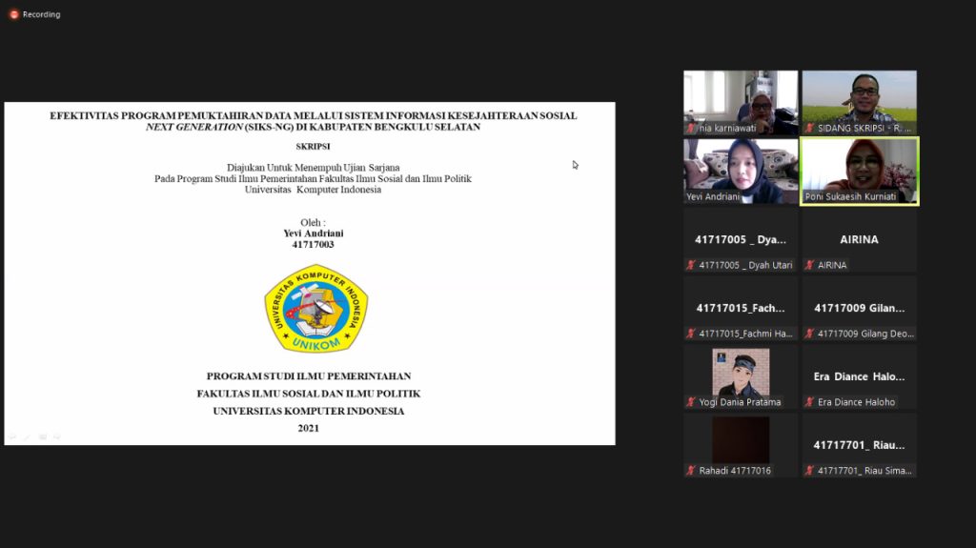Click the muted mic icon for 41717701_ Riau
976x548 pixels.
[809, 471]
